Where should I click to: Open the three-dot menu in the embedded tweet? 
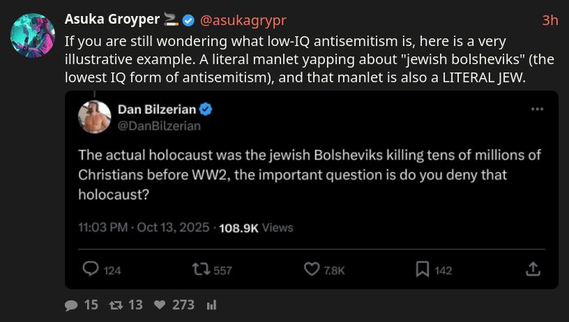pyautogui.click(x=537, y=109)
